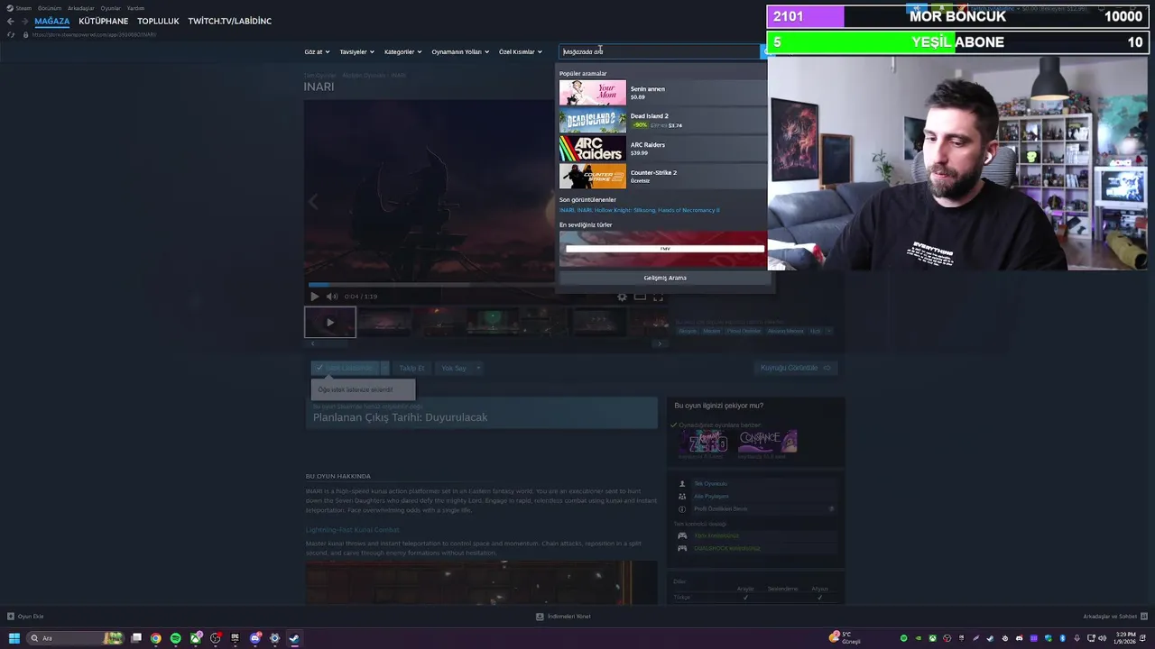Focus the Mağazada ara search field
1155x649 pixels.
click(x=659, y=51)
